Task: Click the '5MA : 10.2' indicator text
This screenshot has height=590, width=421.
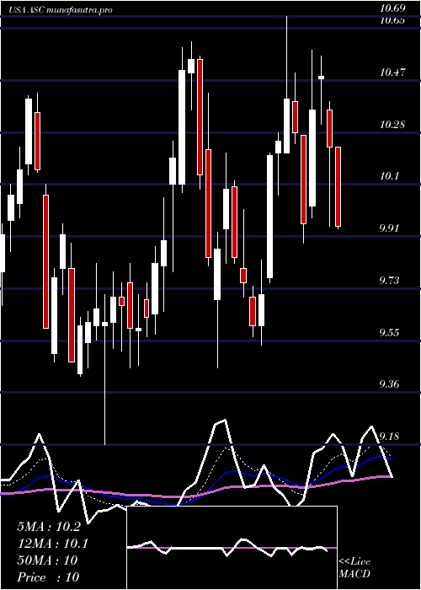Action: pos(49,527)
